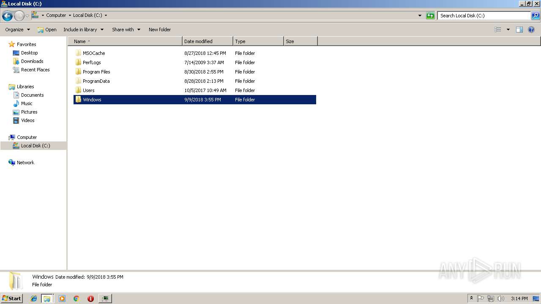Open Desktop under Favorites
The image size is (541, 304).
click(29, 53)
